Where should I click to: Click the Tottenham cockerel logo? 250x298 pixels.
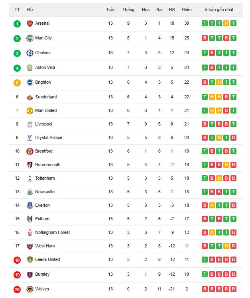tap(30, 178)
